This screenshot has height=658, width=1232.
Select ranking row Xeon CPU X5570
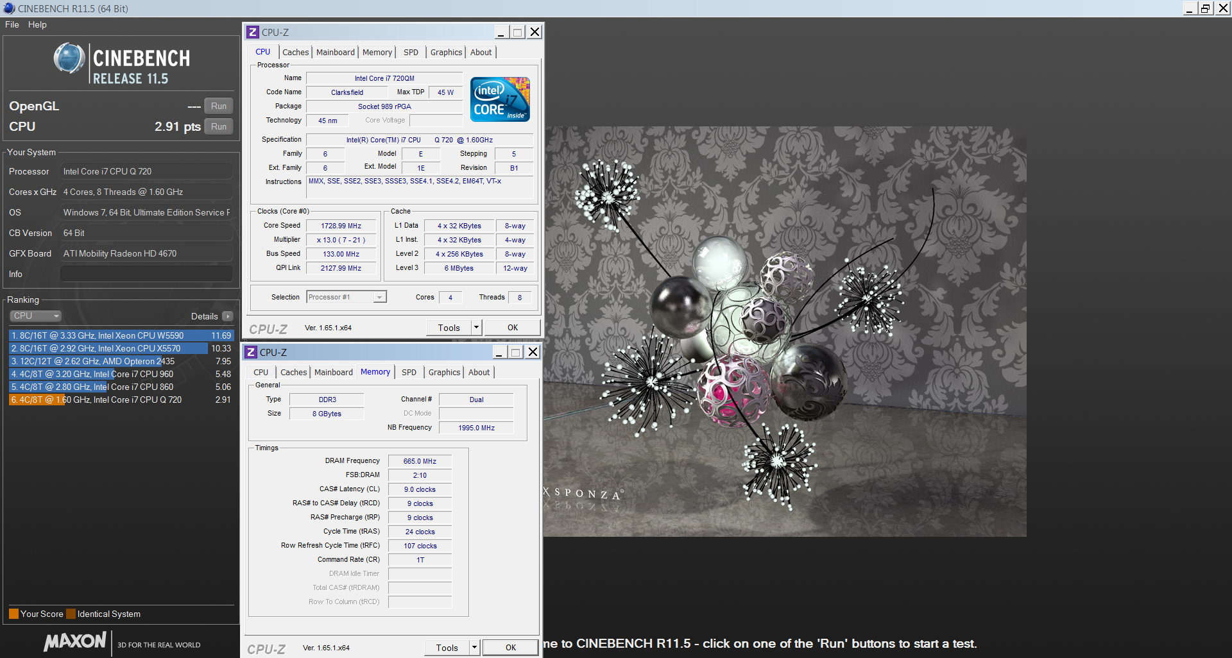pyautogui.click(x=121, y=348)
